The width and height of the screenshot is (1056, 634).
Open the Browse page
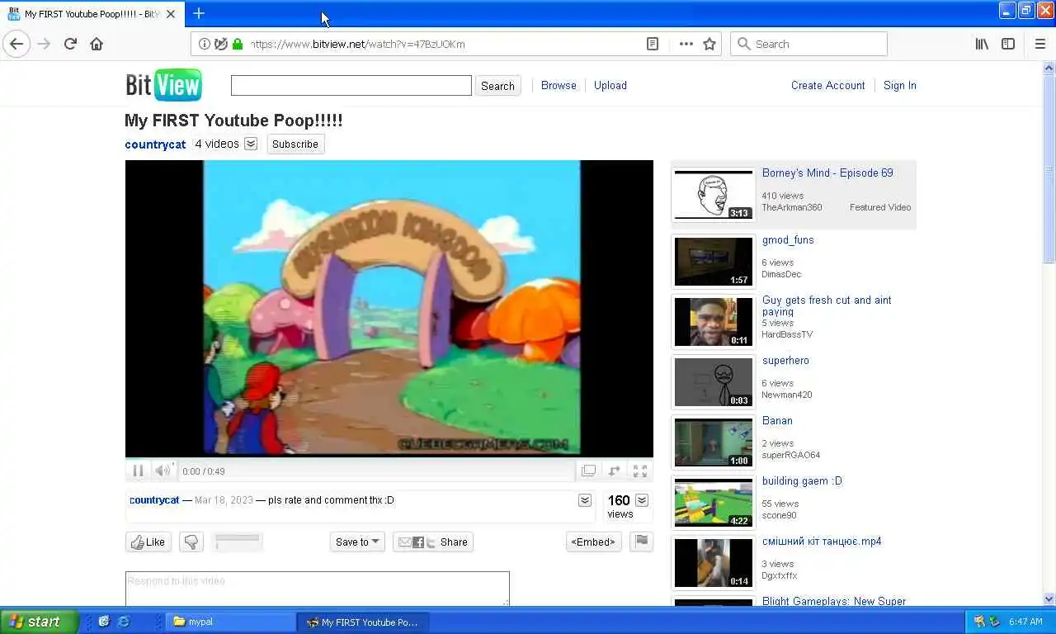coord(559,85)
